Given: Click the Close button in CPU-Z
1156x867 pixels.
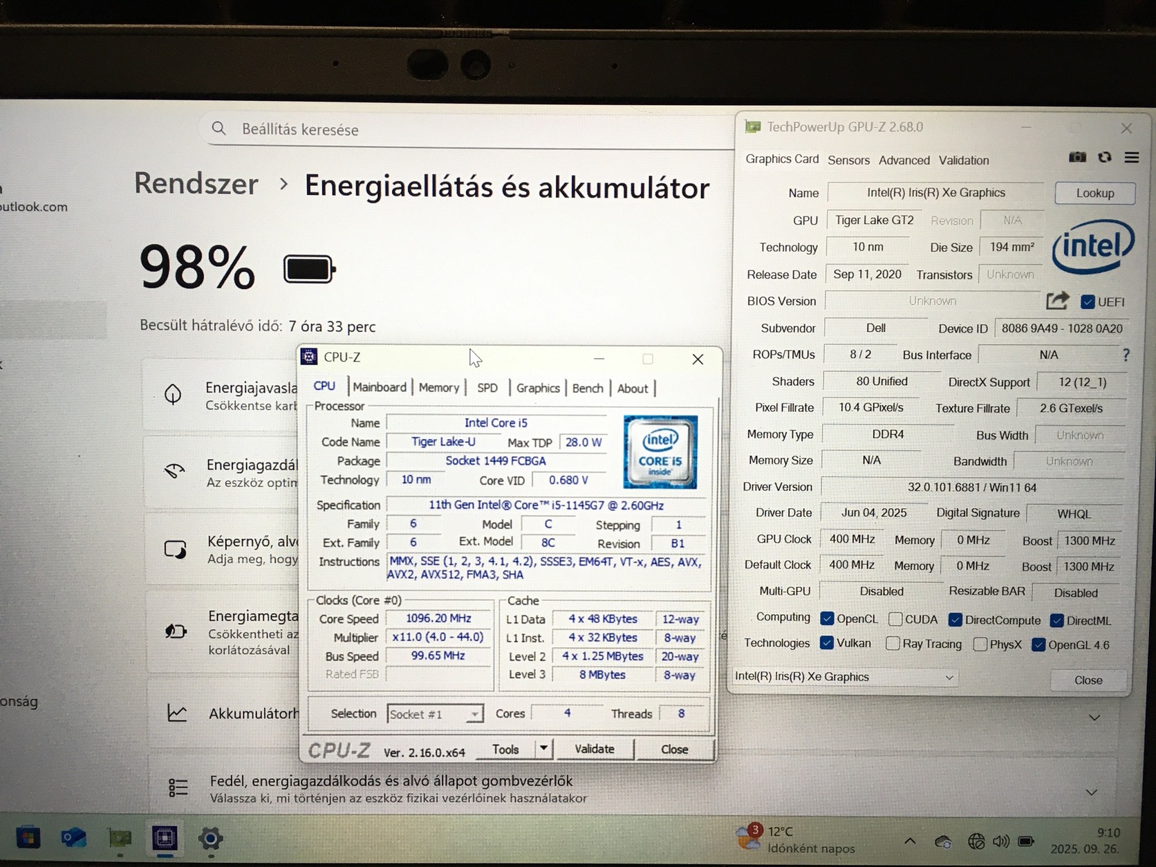Looking at the screenshot, I should tap(674, 749).
